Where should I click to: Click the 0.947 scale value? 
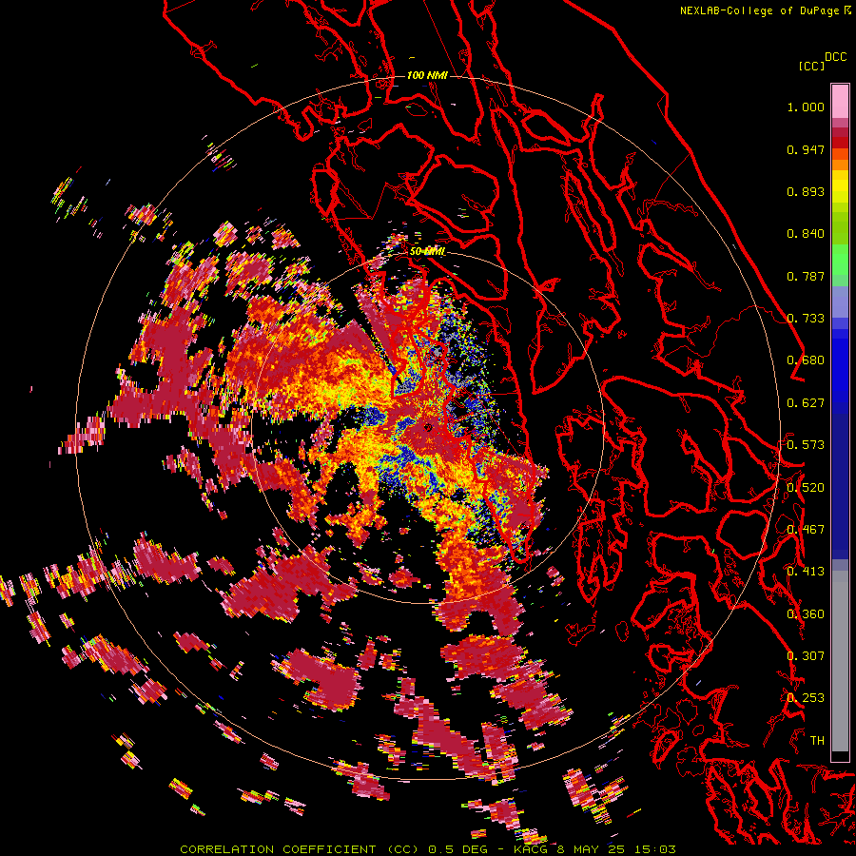pyautogui.click(x=806, y=149)
